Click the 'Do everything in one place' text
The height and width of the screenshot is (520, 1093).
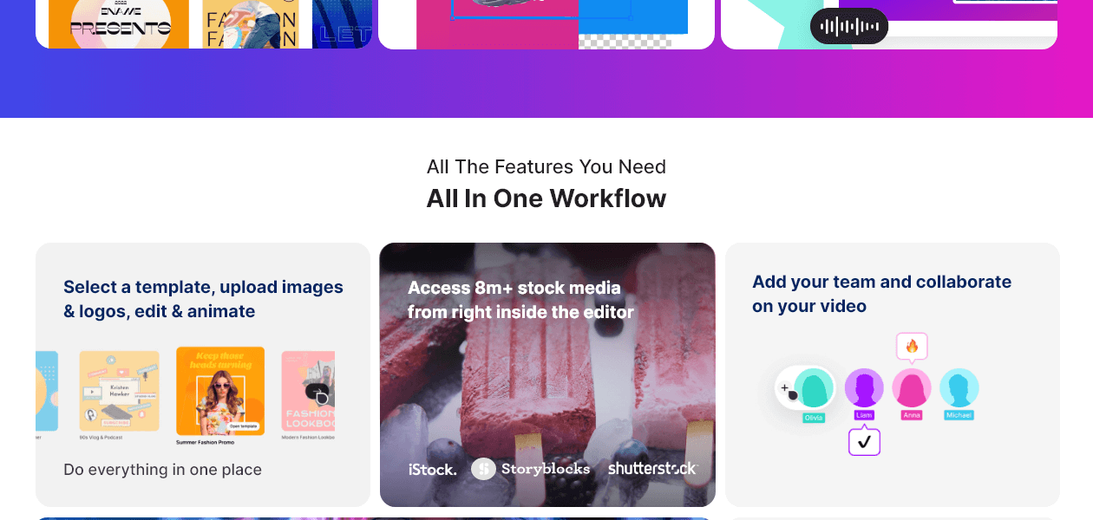coord(162,470)
